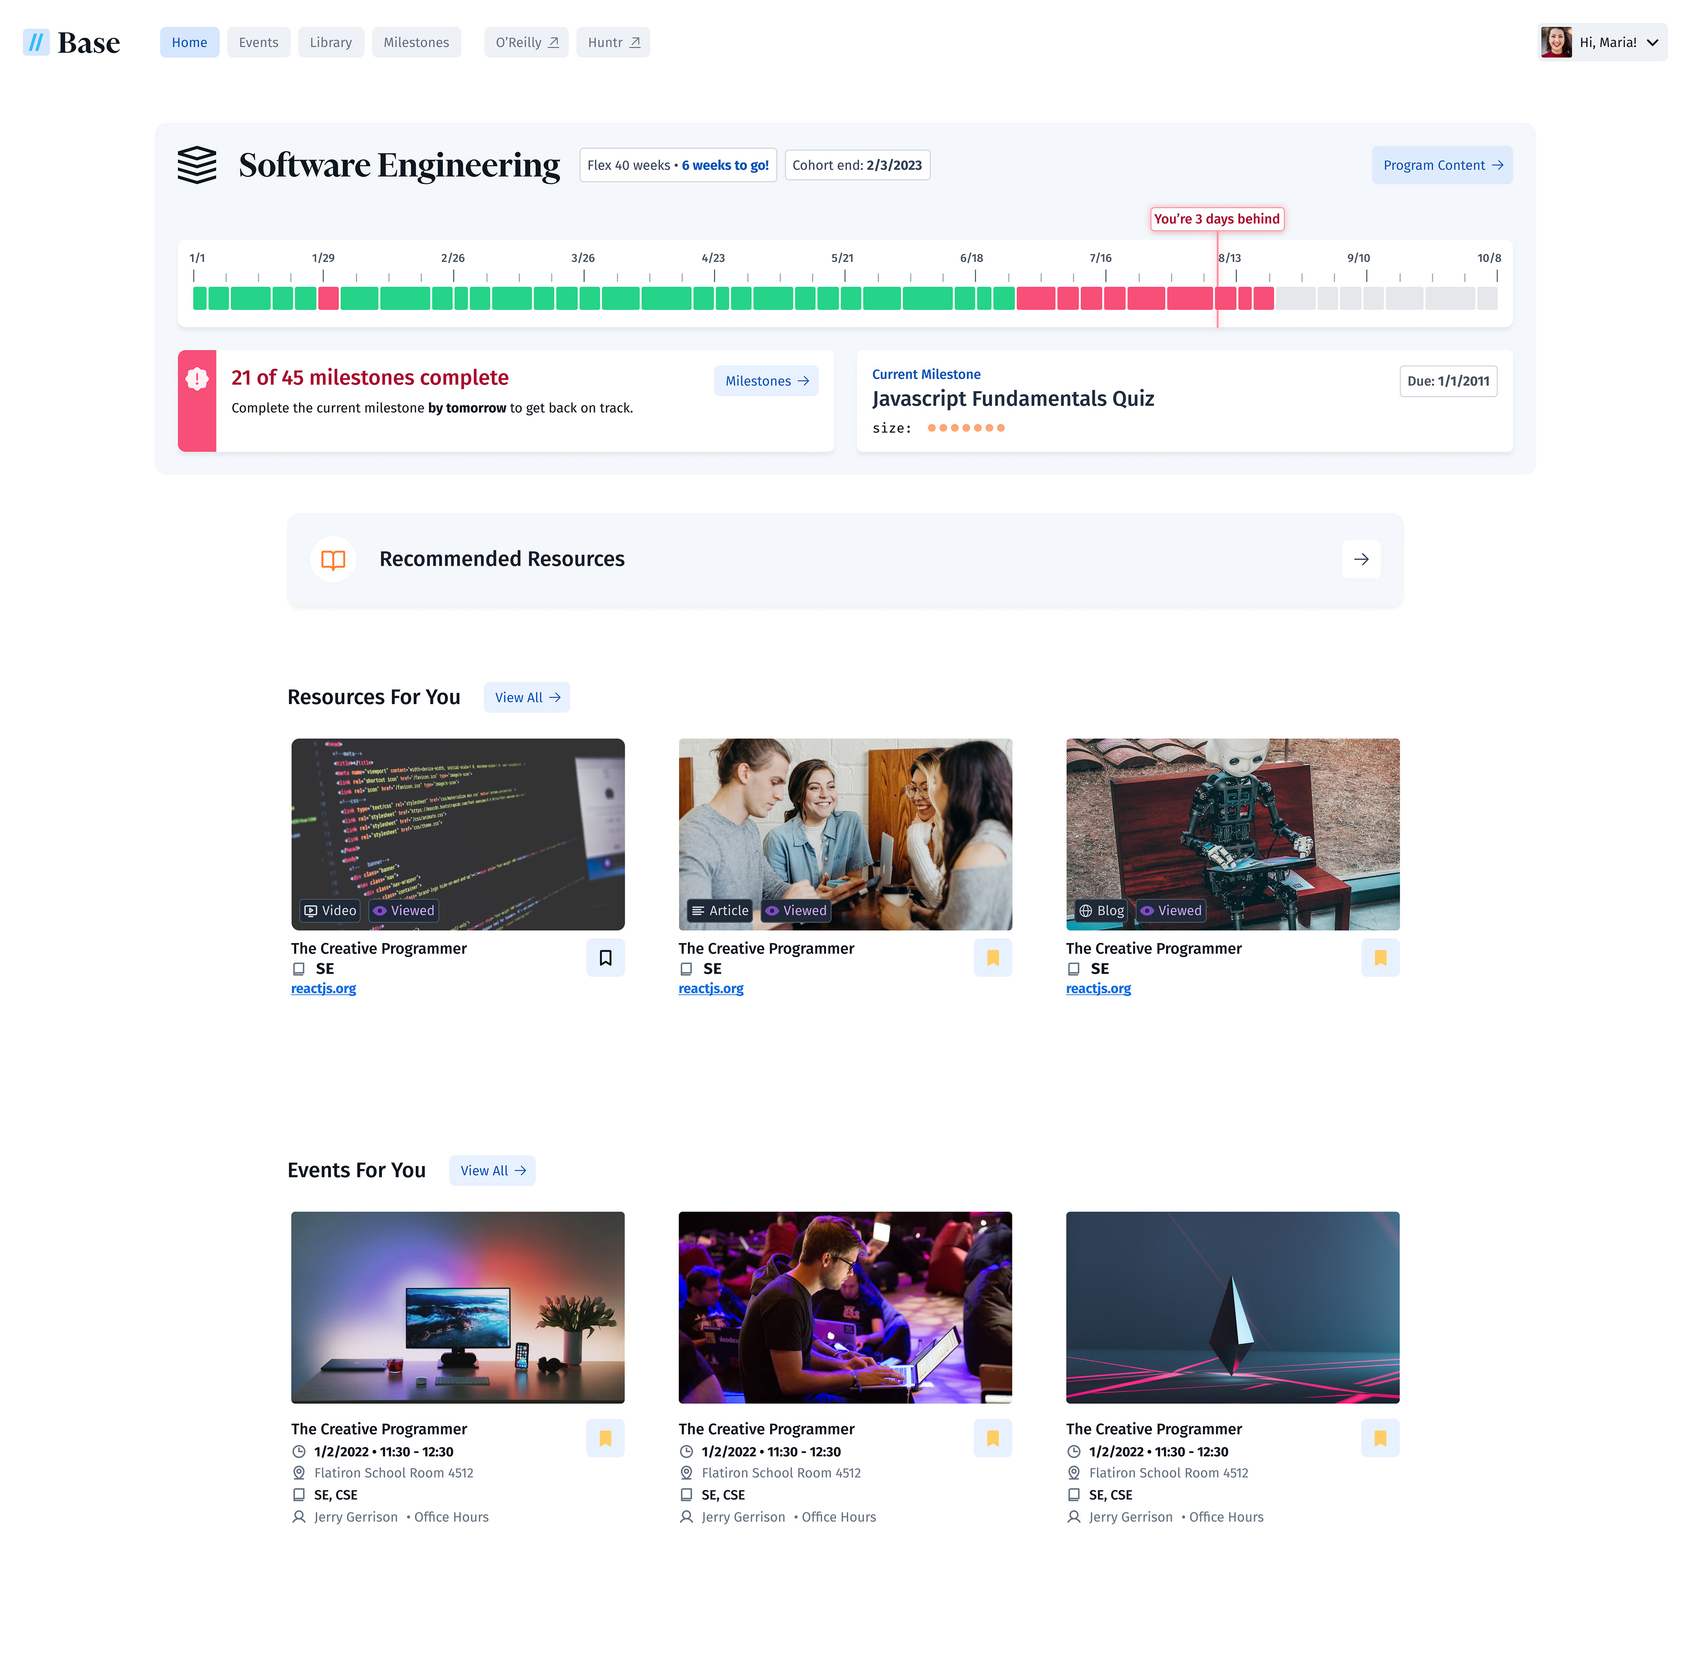This screenshot has height=1676, width=1691.
Task: Click the SE program icon under the Blog resource
Action: coord(1074,969)
